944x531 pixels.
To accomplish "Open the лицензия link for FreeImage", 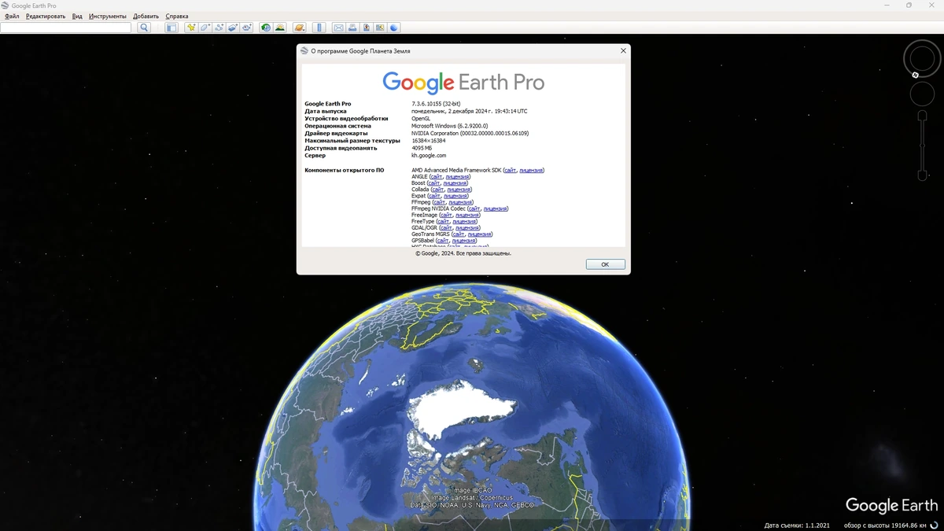I will (467, 215).
